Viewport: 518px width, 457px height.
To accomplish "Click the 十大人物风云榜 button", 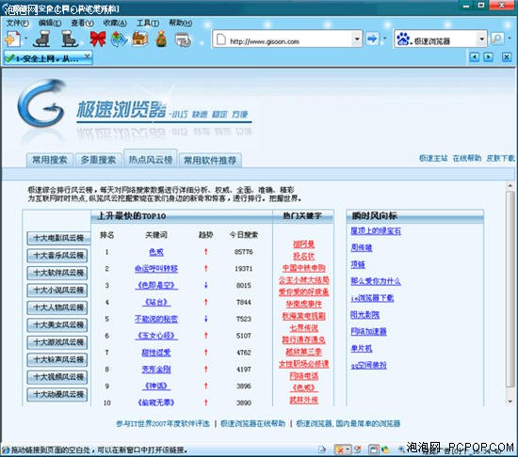I will coord(58,307).
